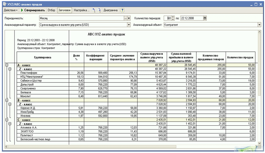
Task: Click the report title ABC/XYZ-анализ продаж
Action: [x=106, y=34]
